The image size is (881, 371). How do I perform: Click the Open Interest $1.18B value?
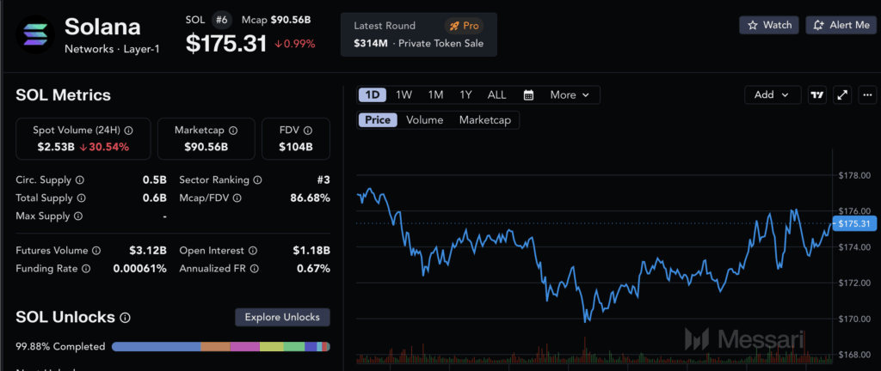pos(311,251)
